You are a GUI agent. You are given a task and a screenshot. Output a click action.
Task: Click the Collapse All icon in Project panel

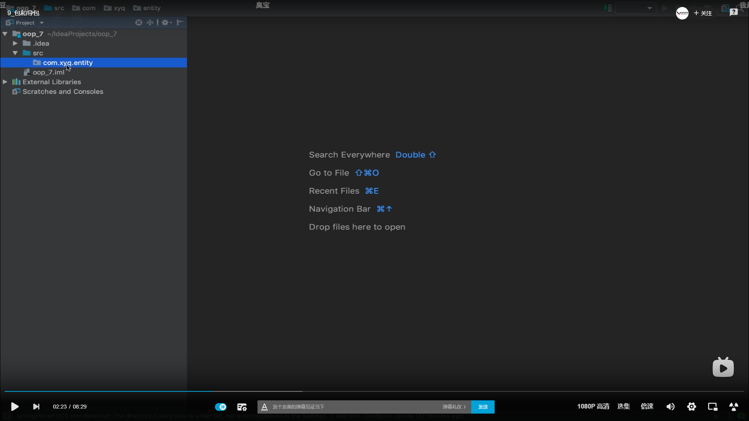(150, 23)
